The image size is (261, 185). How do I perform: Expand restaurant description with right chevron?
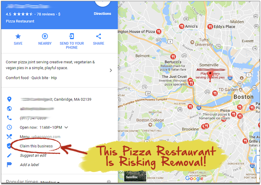click(111, 70)
